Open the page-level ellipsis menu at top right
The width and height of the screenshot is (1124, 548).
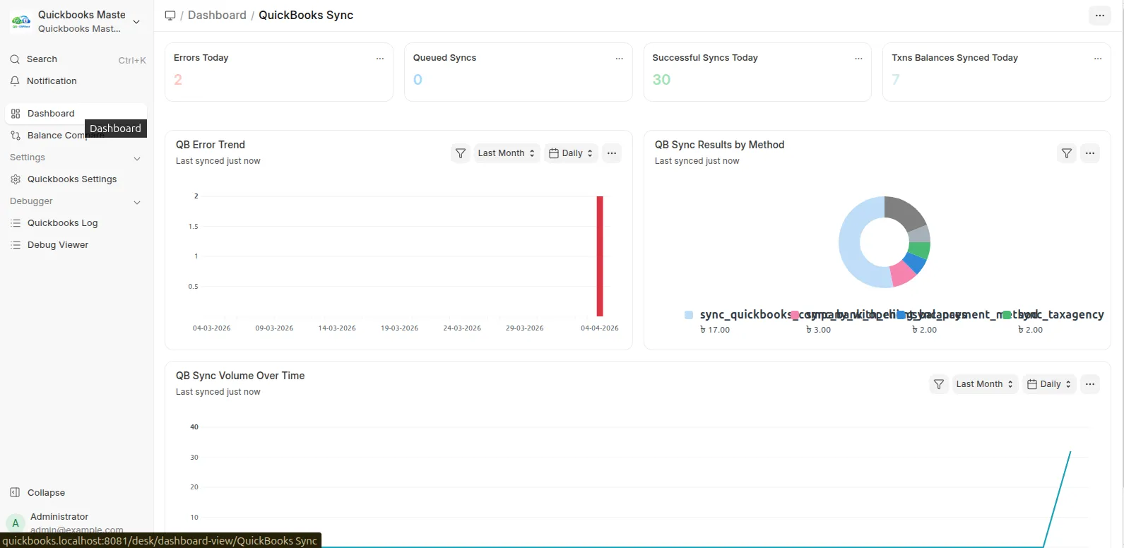[x=1100, y=16]
